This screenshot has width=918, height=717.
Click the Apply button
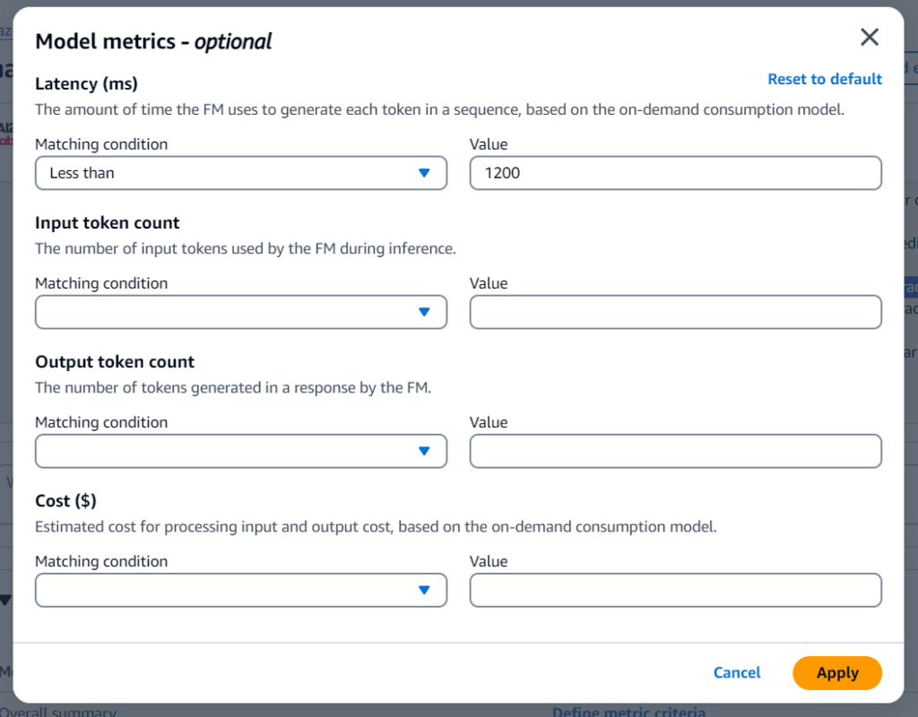(836, 672)
